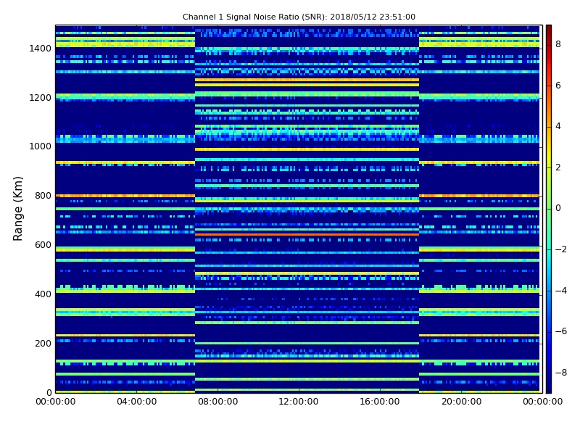The width and height of the screenshot is (580, 435).
Task: Click the colorbar label 0
Action: (558, 208)
